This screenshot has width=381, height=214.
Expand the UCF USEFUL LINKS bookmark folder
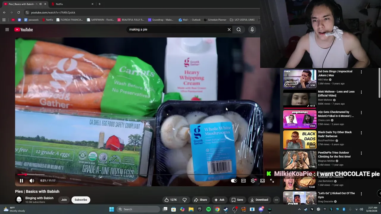pyautogui.click(x=242, y=20)
